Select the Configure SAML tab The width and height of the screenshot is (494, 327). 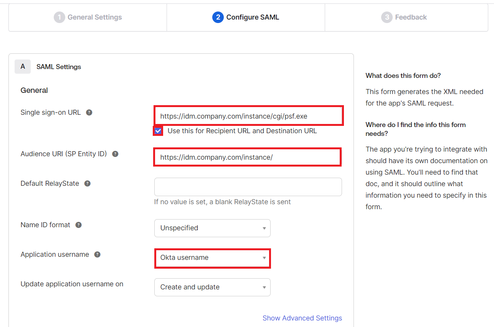tap(246, 17)
